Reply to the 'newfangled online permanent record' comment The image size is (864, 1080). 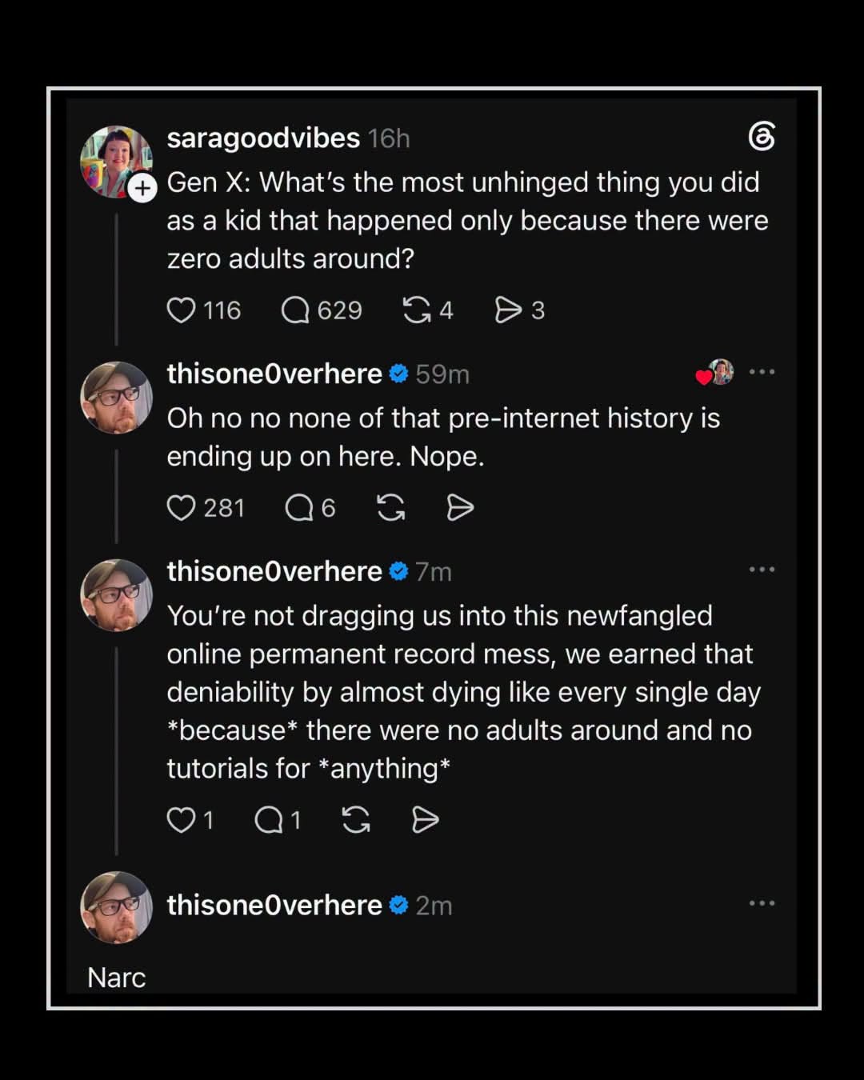(x=269, y=820)
